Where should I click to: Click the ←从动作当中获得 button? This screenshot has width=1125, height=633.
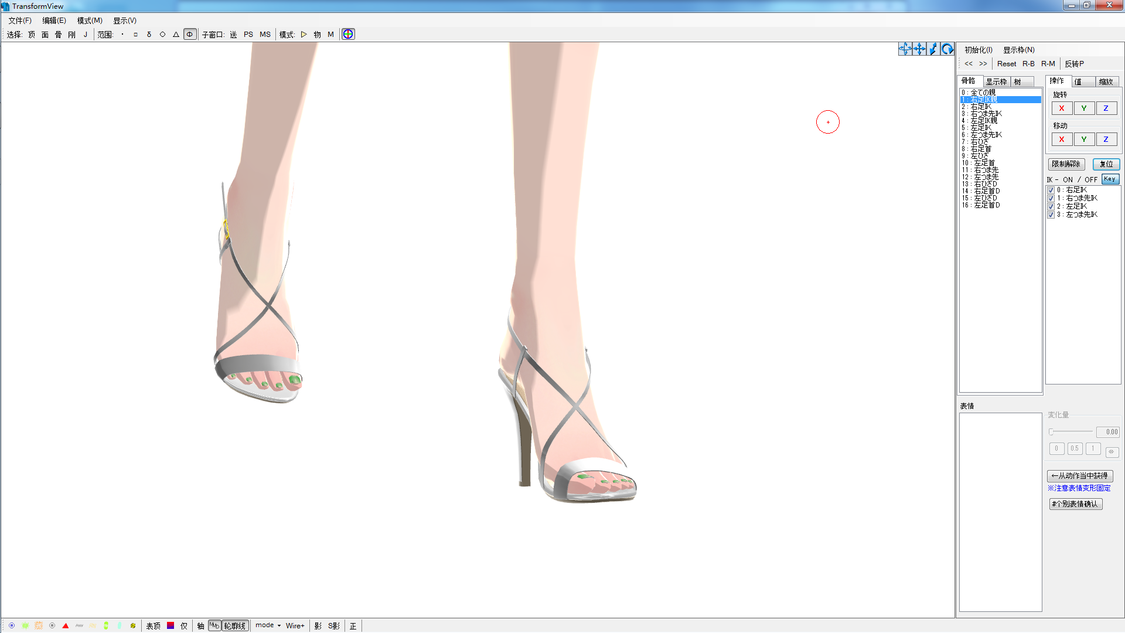(1080, 476)
